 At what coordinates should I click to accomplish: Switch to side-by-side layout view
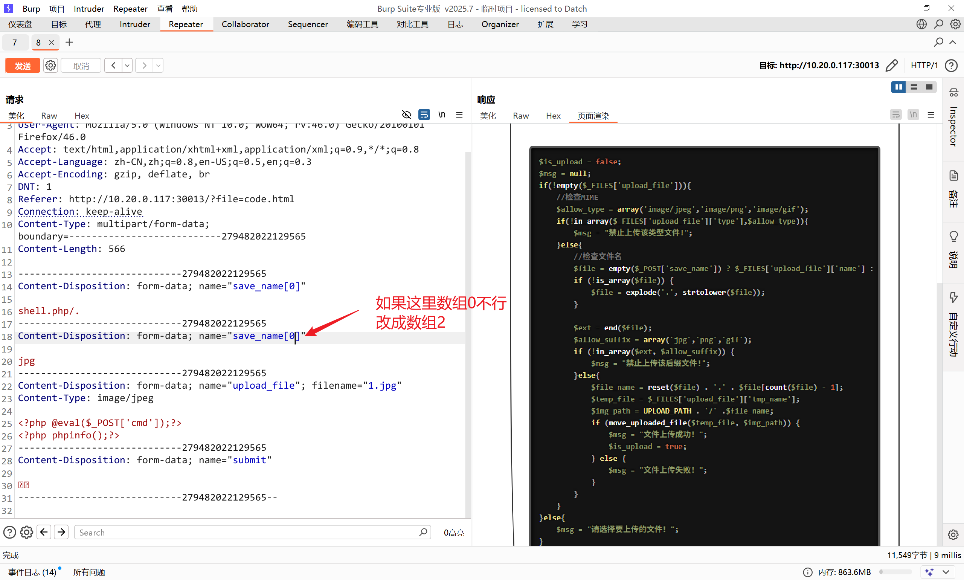(x=898, y=87)
